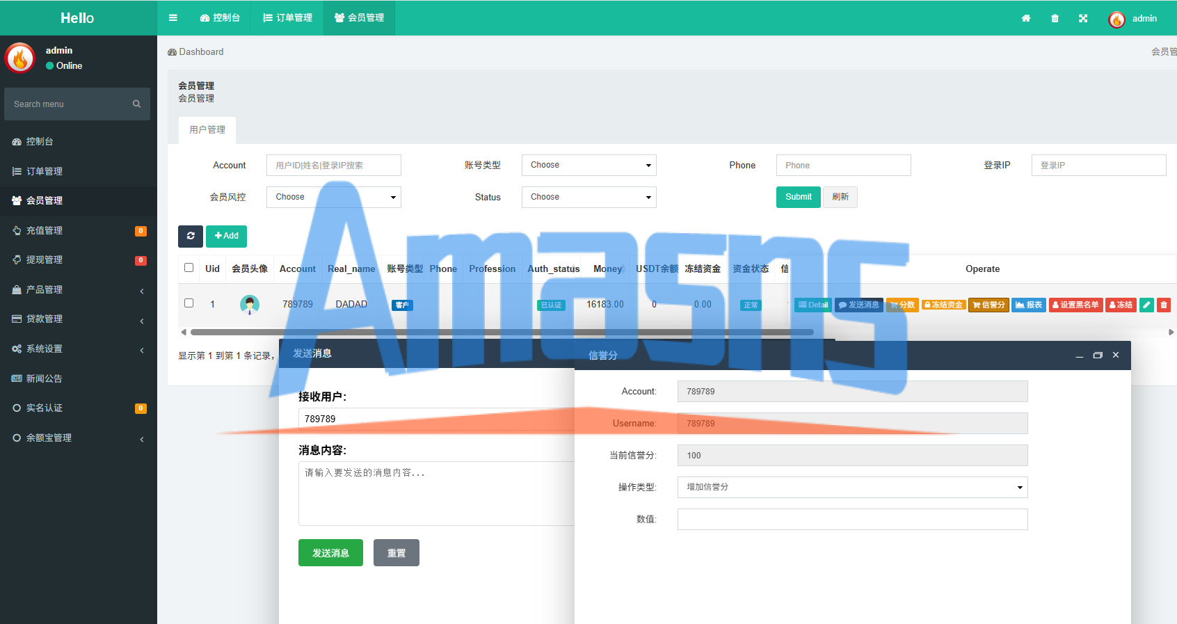Click the search icon in menu search box
Screen dimensions: 1177x624
(x=136, y=104)
